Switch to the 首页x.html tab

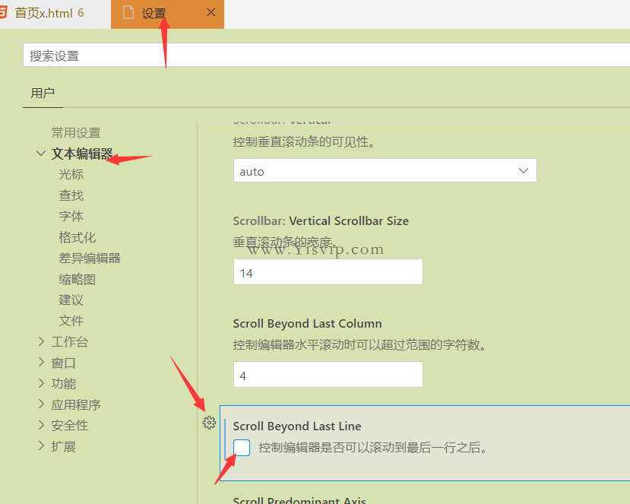click(55, 14)
